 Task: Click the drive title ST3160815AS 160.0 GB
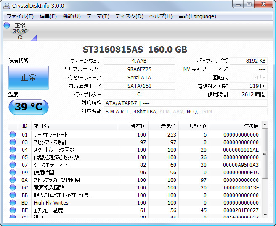[135, 50]
